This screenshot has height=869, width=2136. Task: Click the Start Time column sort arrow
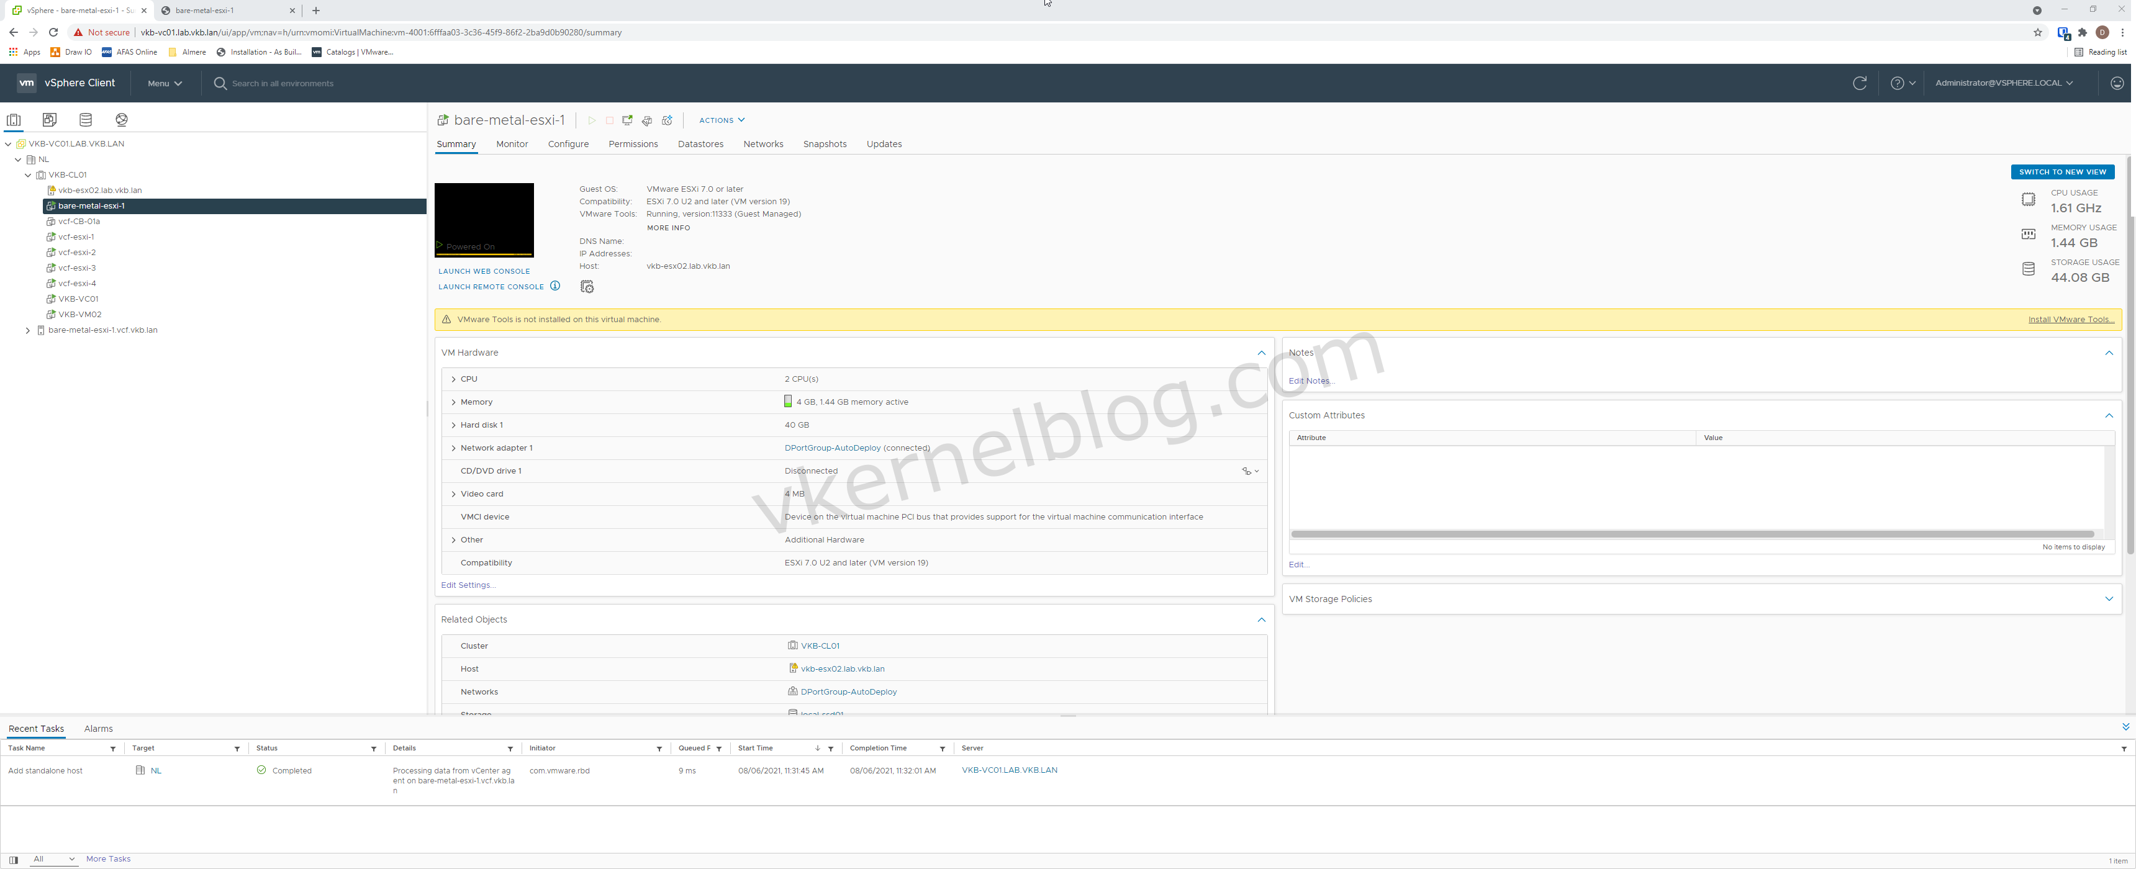click(x=818, y=748)
